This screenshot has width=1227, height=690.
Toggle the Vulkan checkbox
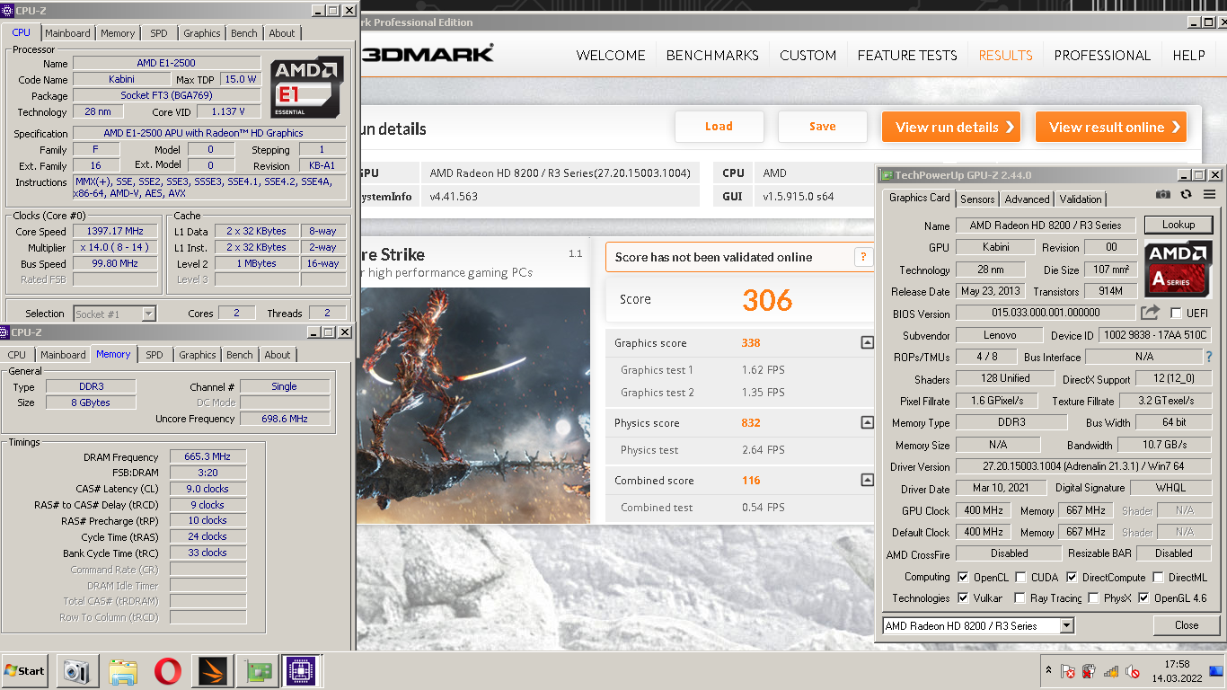[x=963, y=597]
